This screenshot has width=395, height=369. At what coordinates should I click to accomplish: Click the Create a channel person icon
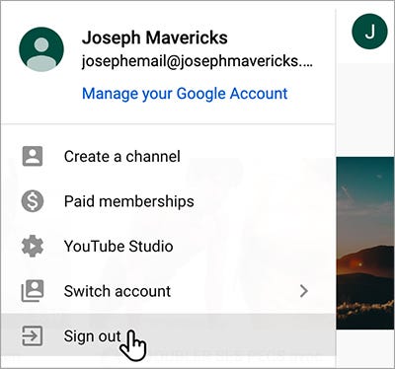pyautogui.click(x=33, y=156)
